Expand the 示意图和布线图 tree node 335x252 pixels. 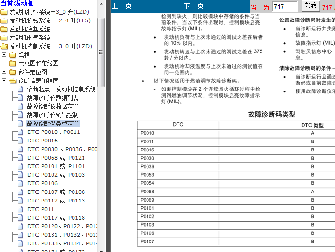pos(4,63)
